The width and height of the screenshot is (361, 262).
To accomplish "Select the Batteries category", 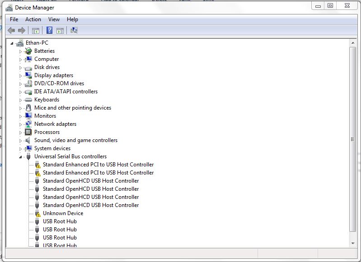I will (44, 51).
